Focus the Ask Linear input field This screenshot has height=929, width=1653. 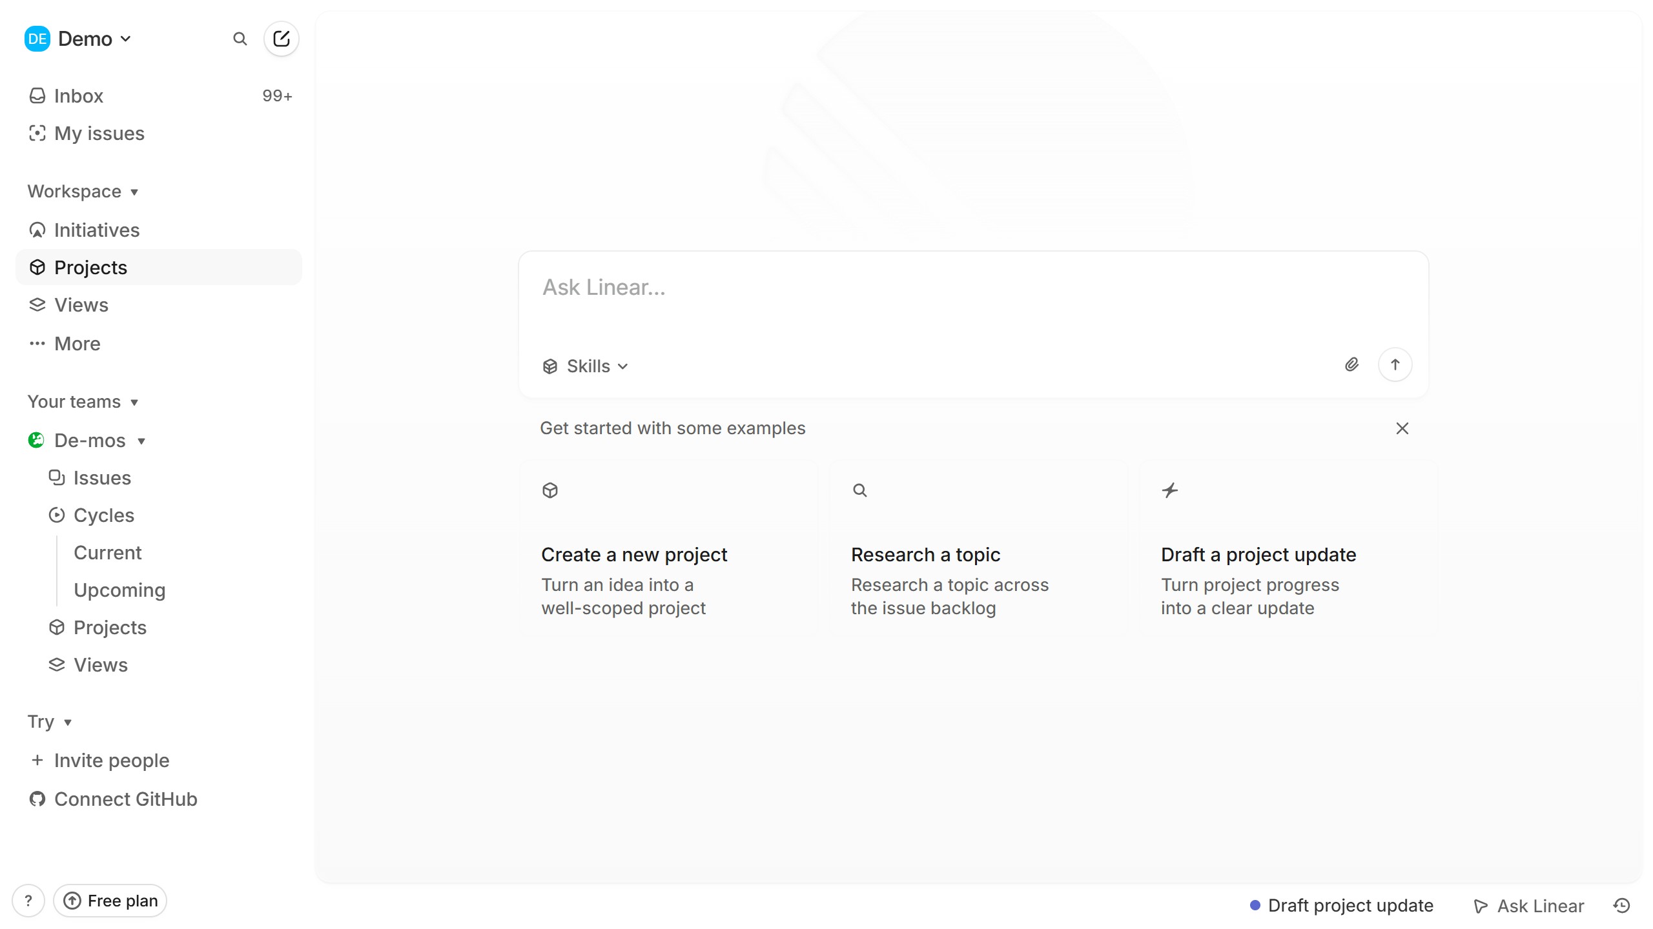coord(973,288)
